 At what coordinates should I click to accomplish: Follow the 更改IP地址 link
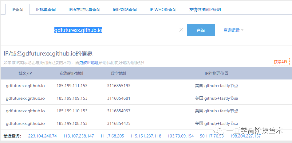click(89, 63)
